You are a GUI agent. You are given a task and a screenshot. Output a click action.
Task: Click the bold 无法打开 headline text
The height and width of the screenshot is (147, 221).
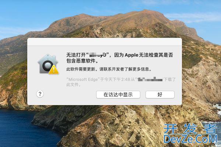pos(76,55)
